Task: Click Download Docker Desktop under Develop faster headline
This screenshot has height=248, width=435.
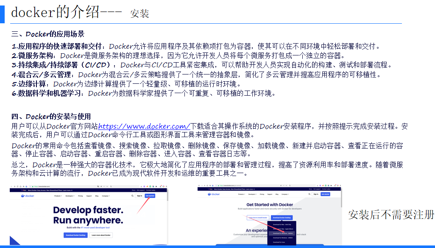Action: [x=75, y=235]
